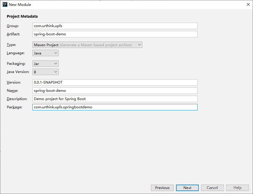Click the Name label
The image size is (253, 194).
12,91
